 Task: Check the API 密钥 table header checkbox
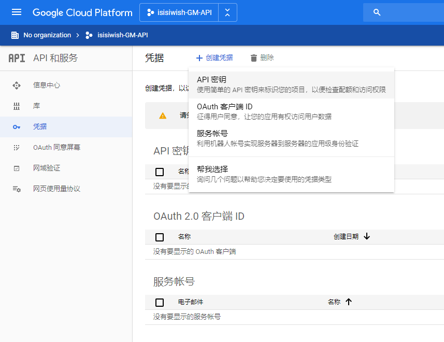click(x=159, y=171)
